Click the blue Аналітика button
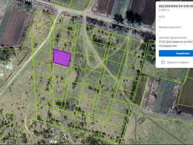This screenshot has height=145, width=193. pos(176,53)
